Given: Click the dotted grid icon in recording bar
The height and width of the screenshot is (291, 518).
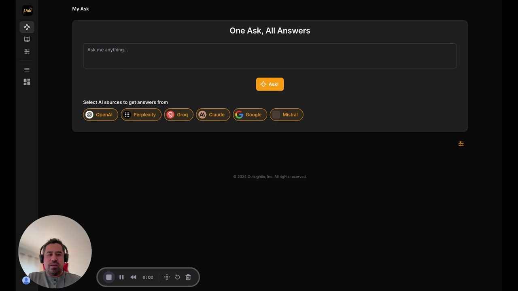Looking at the screenshot, I should coord(167,277).
